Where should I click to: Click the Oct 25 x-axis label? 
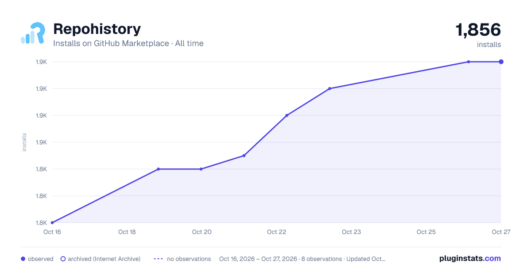point(426,232)
